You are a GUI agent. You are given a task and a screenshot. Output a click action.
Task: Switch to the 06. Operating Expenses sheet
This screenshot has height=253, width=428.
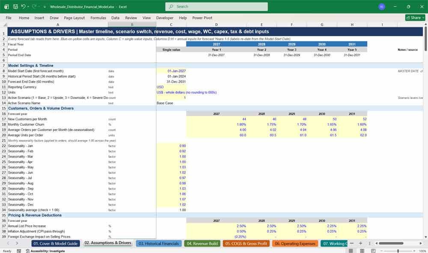pyautogui.click(x=295, y=244)
